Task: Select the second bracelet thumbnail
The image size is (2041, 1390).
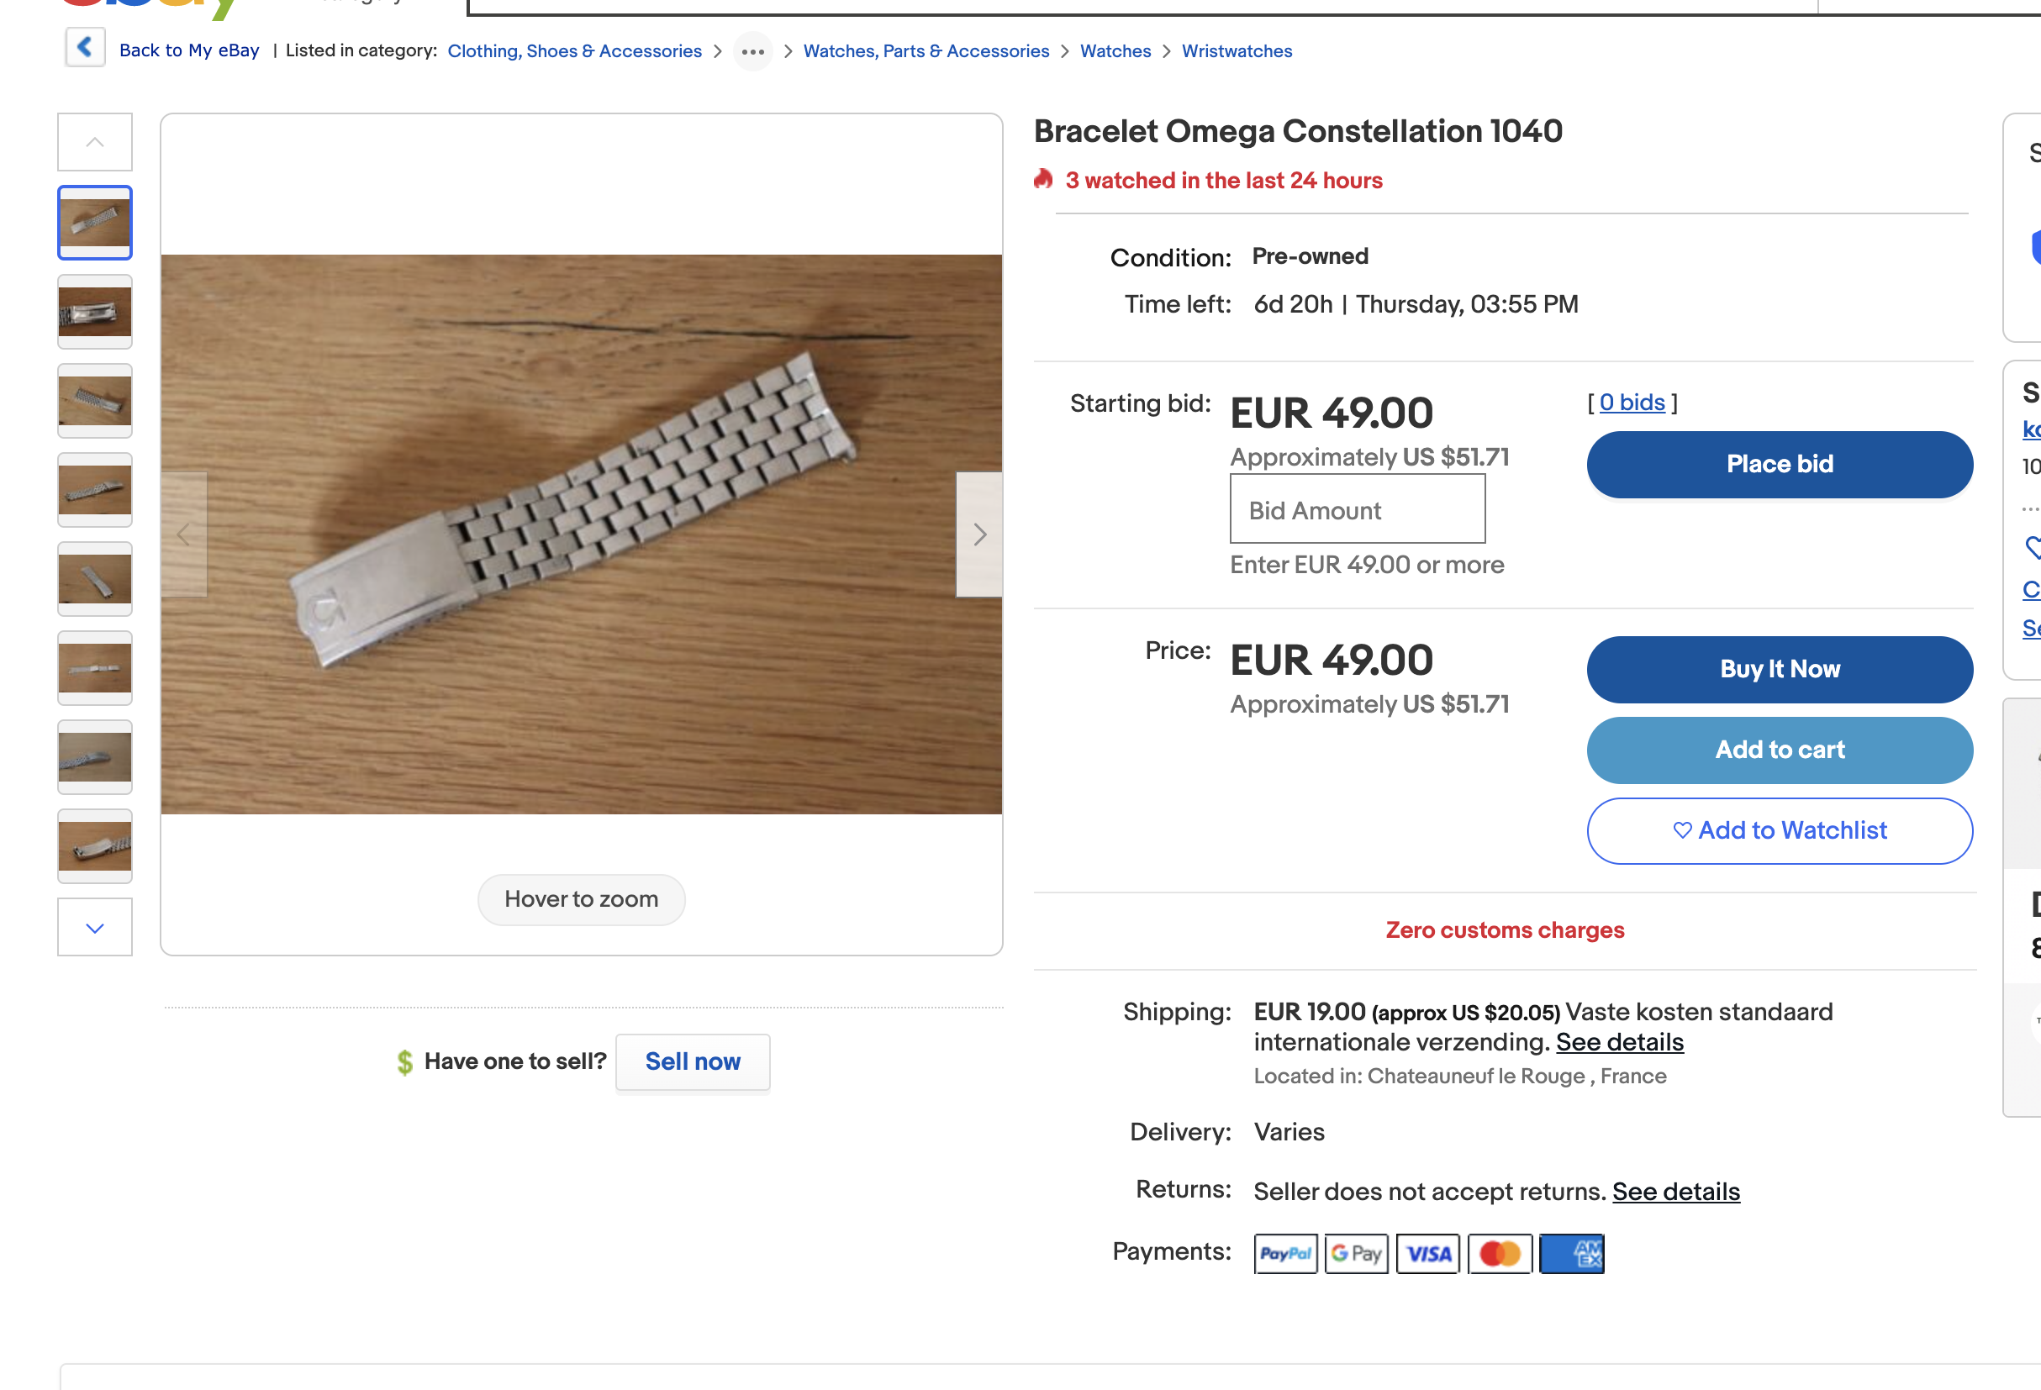Action: (x=95, y=312)
